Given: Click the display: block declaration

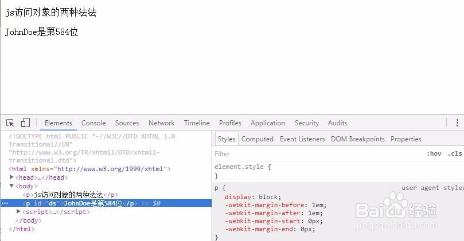Looking at the screenshot, I should 253,197.
